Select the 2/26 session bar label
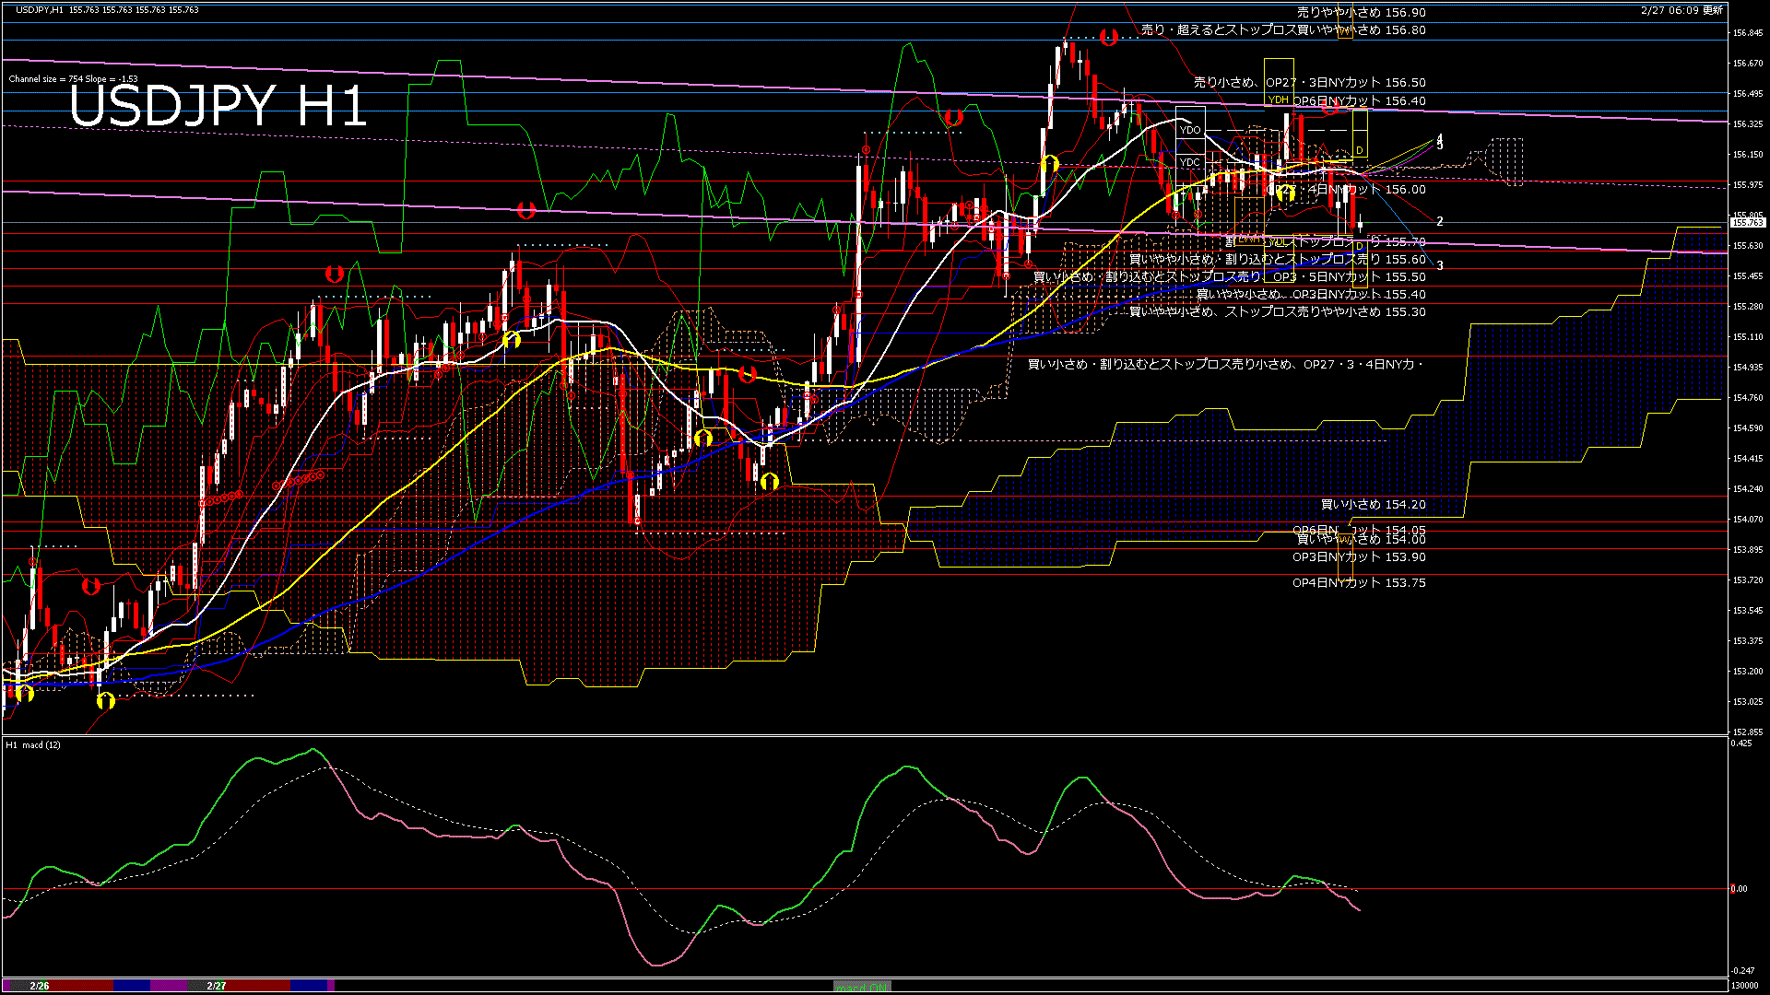 point(39,986)
